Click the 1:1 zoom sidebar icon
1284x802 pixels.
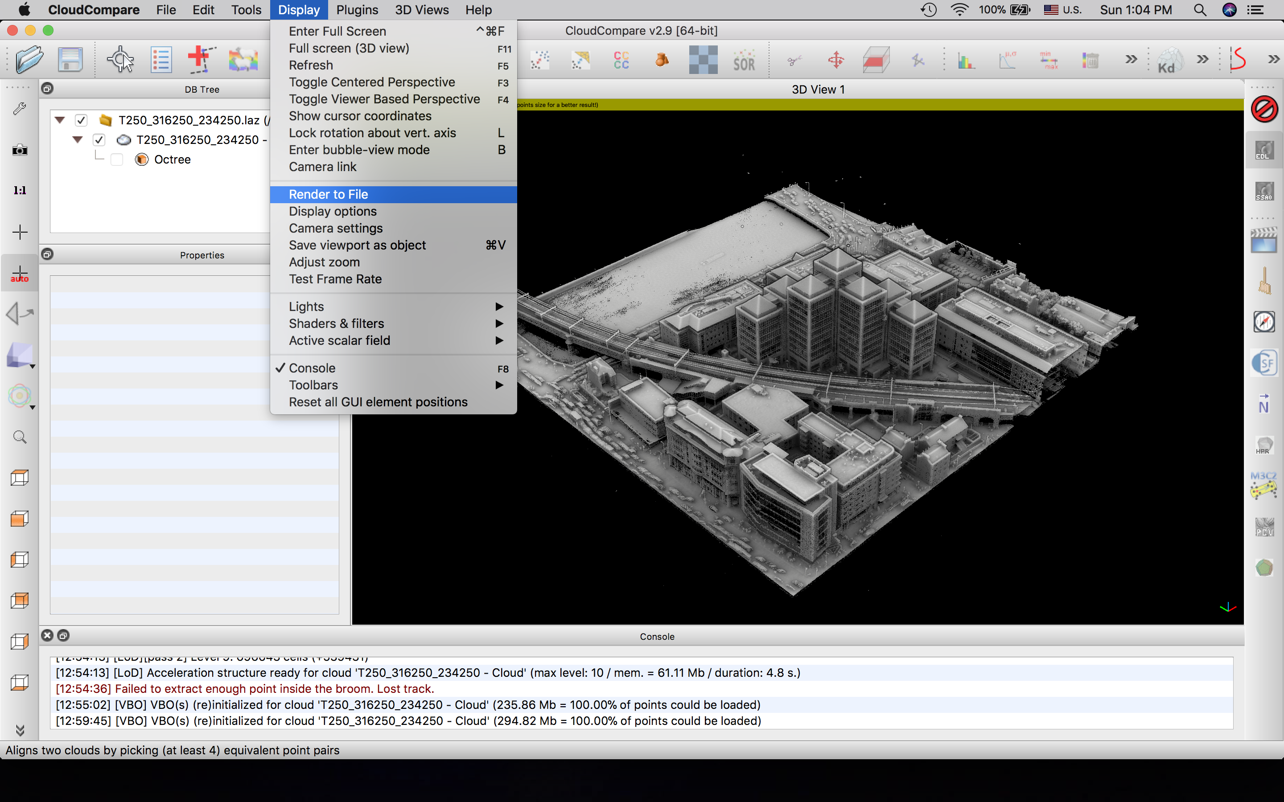coord(20,190)
